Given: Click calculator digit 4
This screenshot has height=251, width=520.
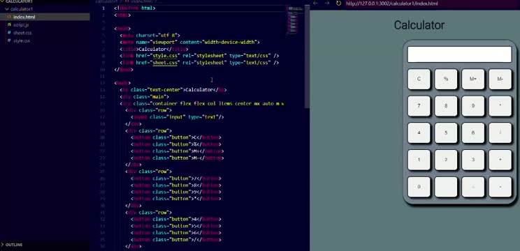Looking at the screenshot, I should tap(419, 133).
